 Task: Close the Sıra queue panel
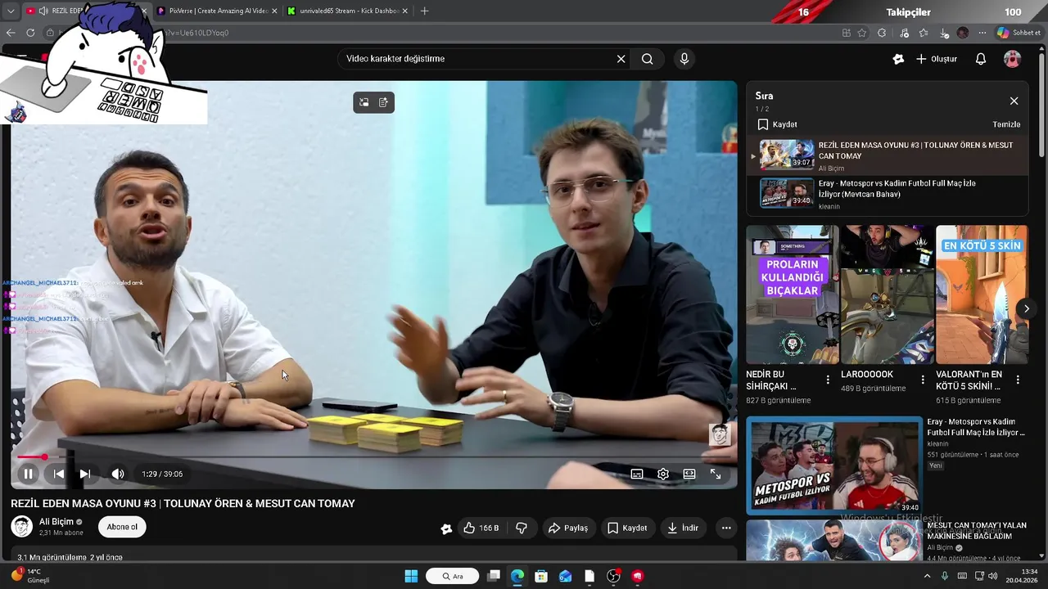pyautogui.click(x=1014, y=101)
